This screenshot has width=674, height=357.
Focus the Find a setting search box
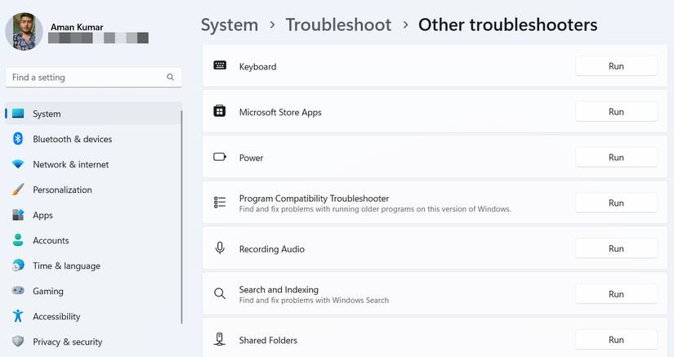(x=86, y=78)
